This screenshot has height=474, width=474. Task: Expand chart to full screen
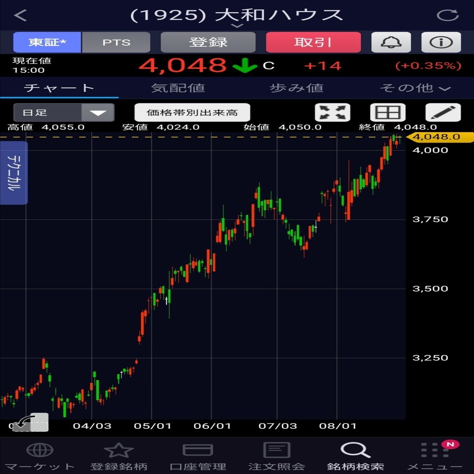point(333,112)
